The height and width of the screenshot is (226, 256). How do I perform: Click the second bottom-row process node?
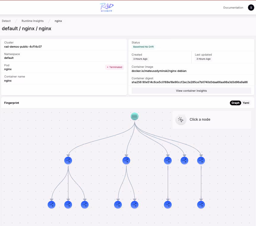68,205
